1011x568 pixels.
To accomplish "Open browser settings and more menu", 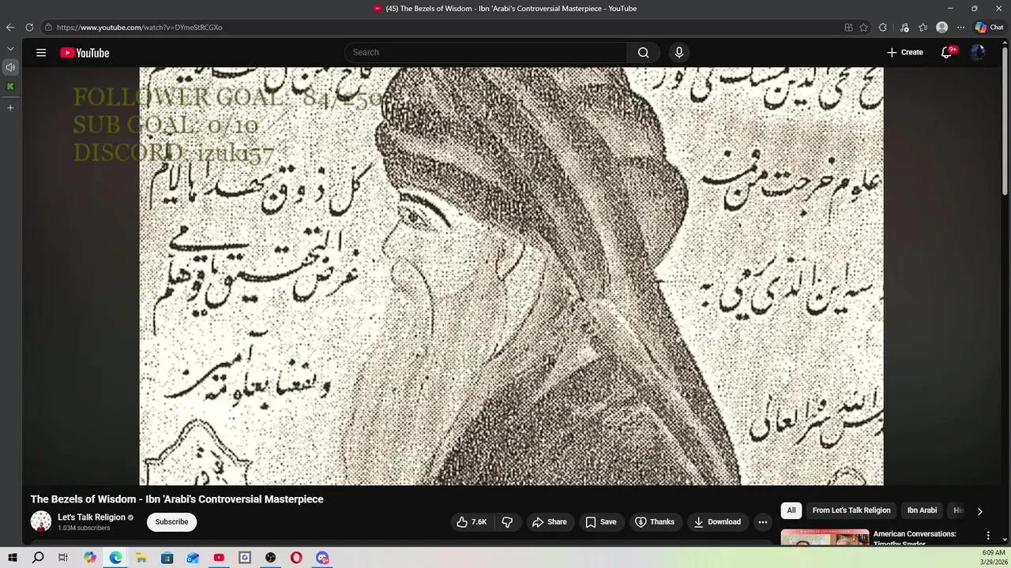I will coord(960,27).
